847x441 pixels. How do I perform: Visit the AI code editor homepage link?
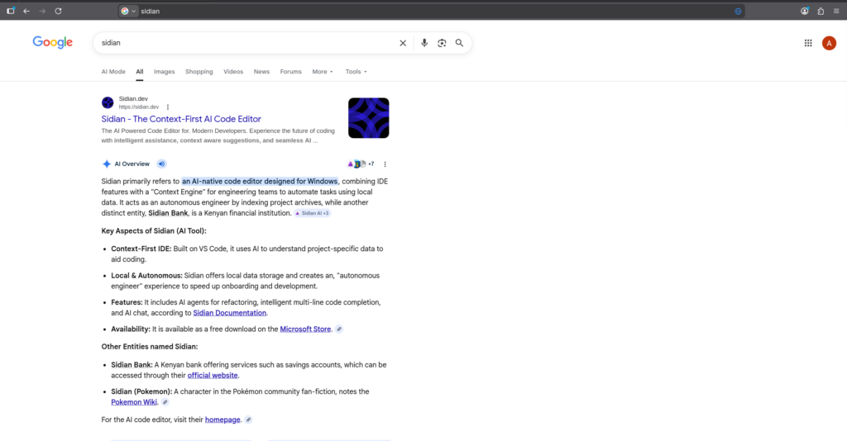click(x=223, y=420)
